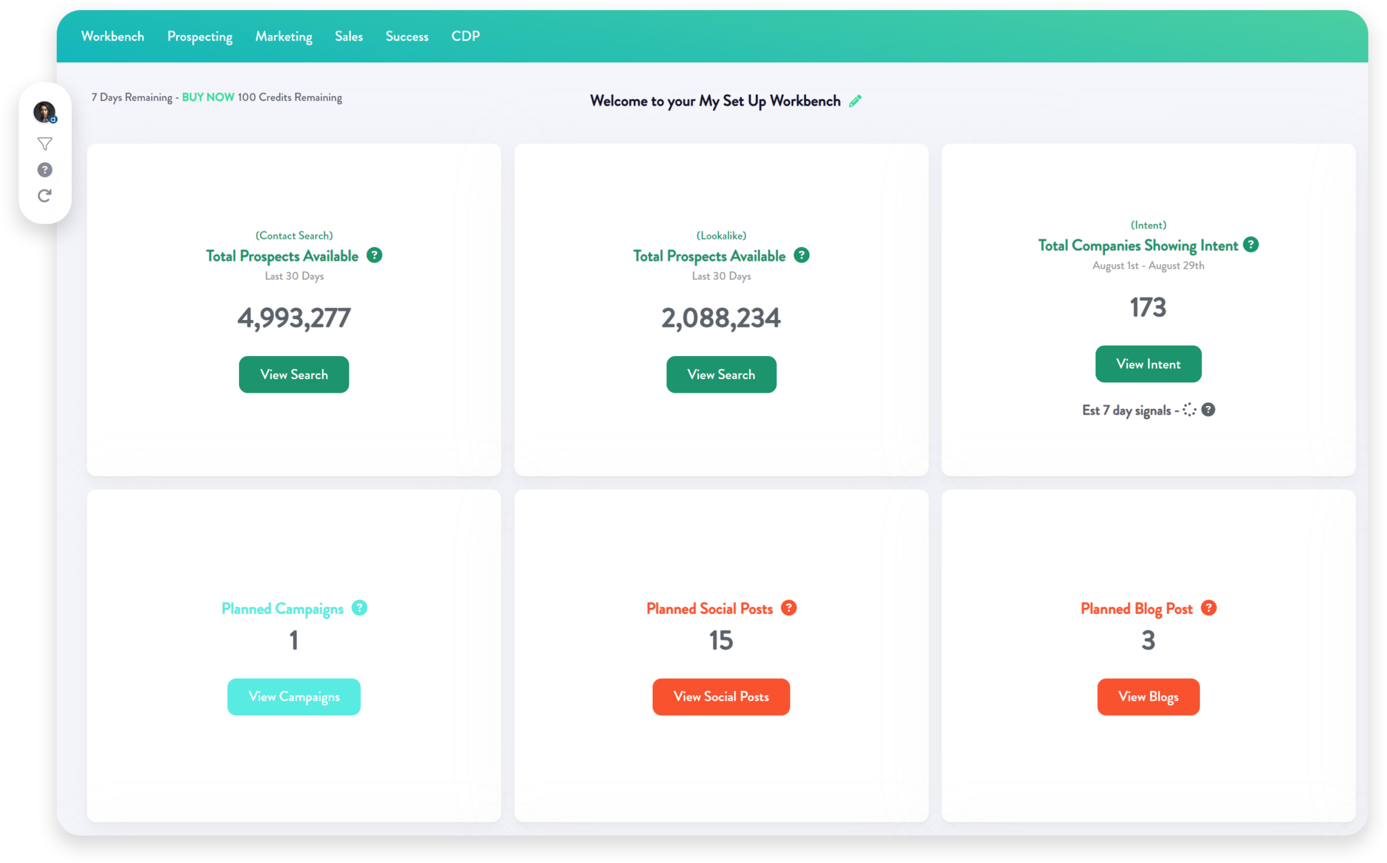The height and width of the screenshot is (863, 1387).
Task: Select the CDP navigation item
Action: (465, 36)
